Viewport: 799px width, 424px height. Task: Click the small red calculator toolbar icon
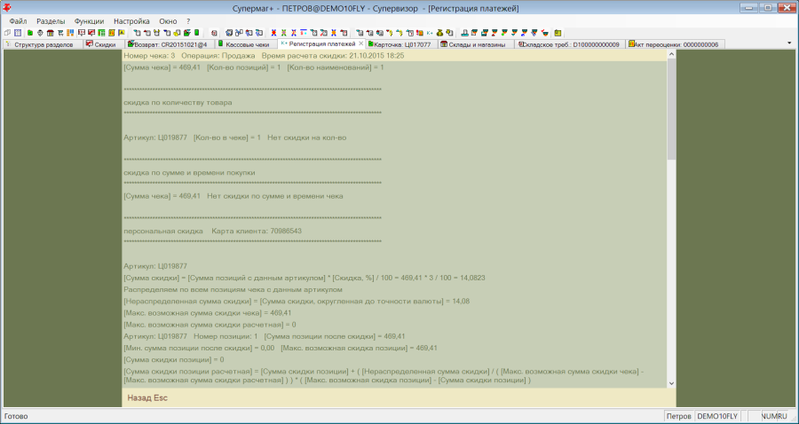215,33
